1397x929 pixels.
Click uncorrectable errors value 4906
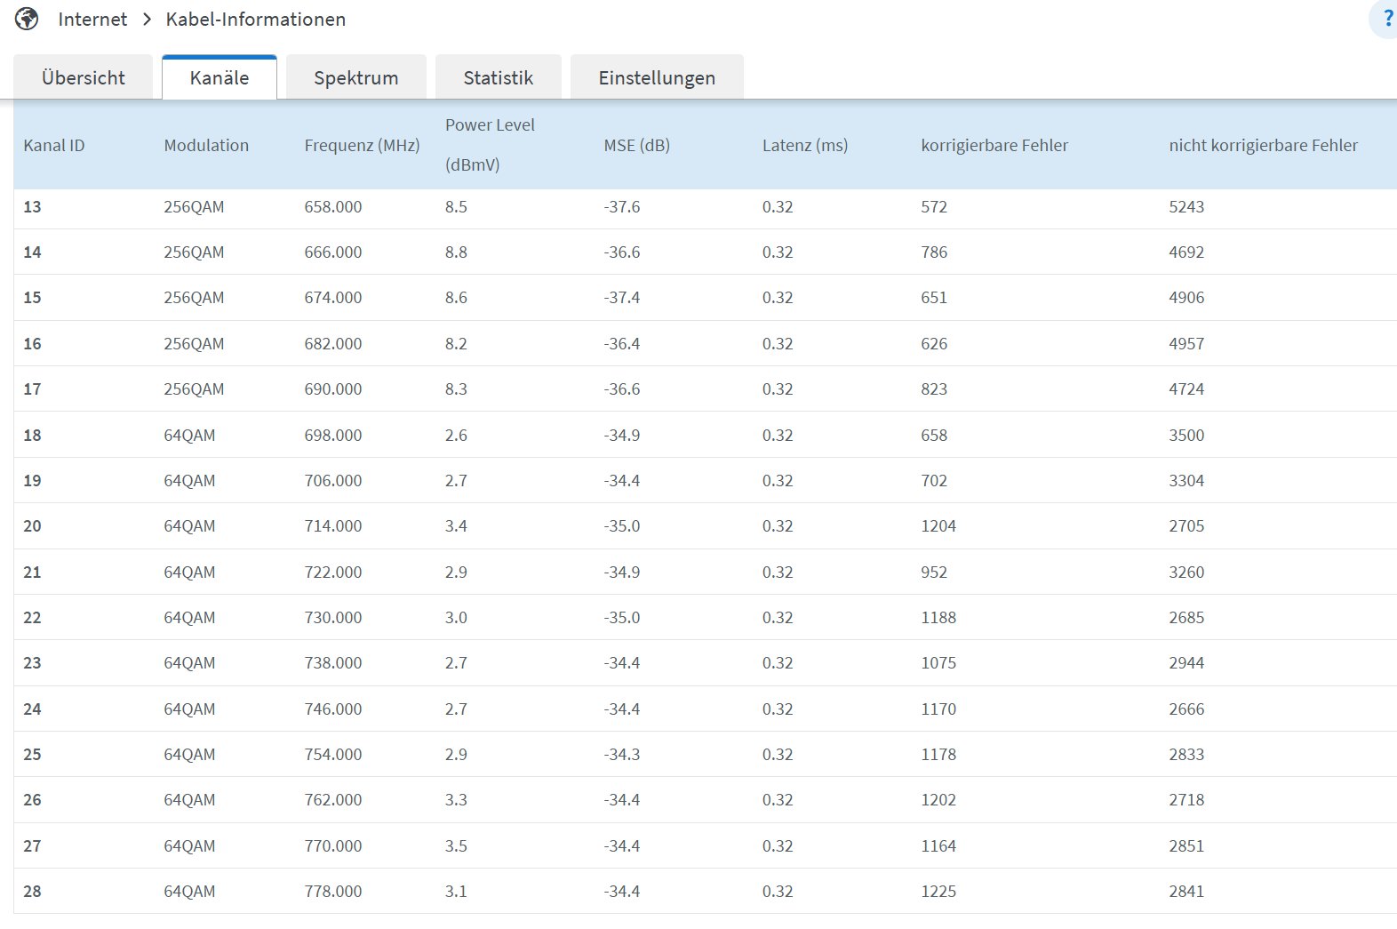(x=1186, y=298)
